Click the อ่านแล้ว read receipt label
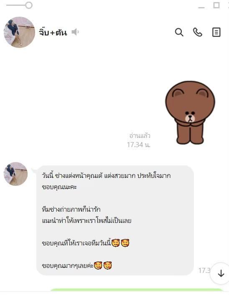229x295 pixels. click(x=140, y=135)
